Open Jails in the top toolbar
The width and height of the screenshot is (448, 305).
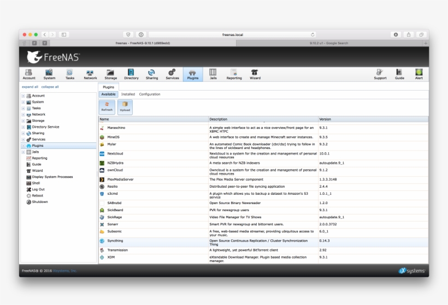pyautogui.click(x=213, y=74)
